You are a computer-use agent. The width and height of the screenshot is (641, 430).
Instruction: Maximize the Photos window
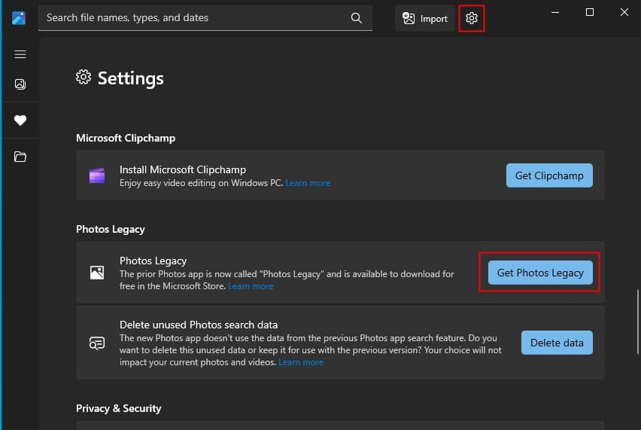point(590,12)
